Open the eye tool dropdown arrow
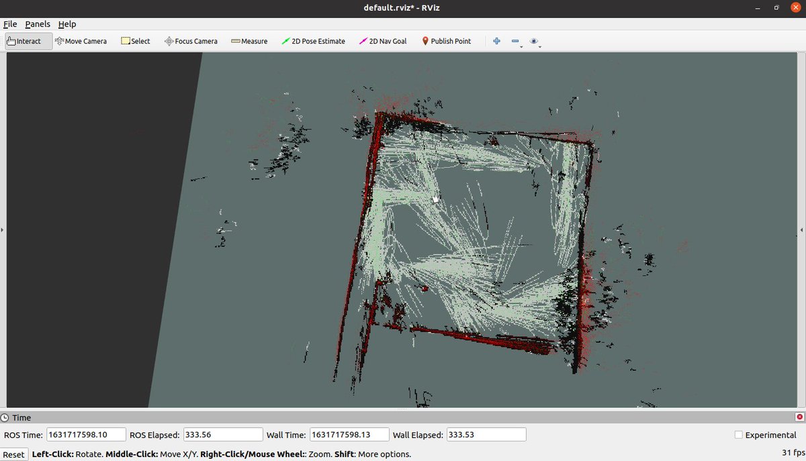 [541, 46]
